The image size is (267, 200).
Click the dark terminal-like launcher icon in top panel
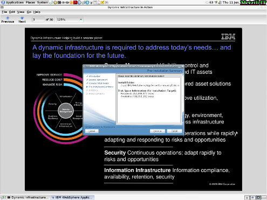click(59, 3)
